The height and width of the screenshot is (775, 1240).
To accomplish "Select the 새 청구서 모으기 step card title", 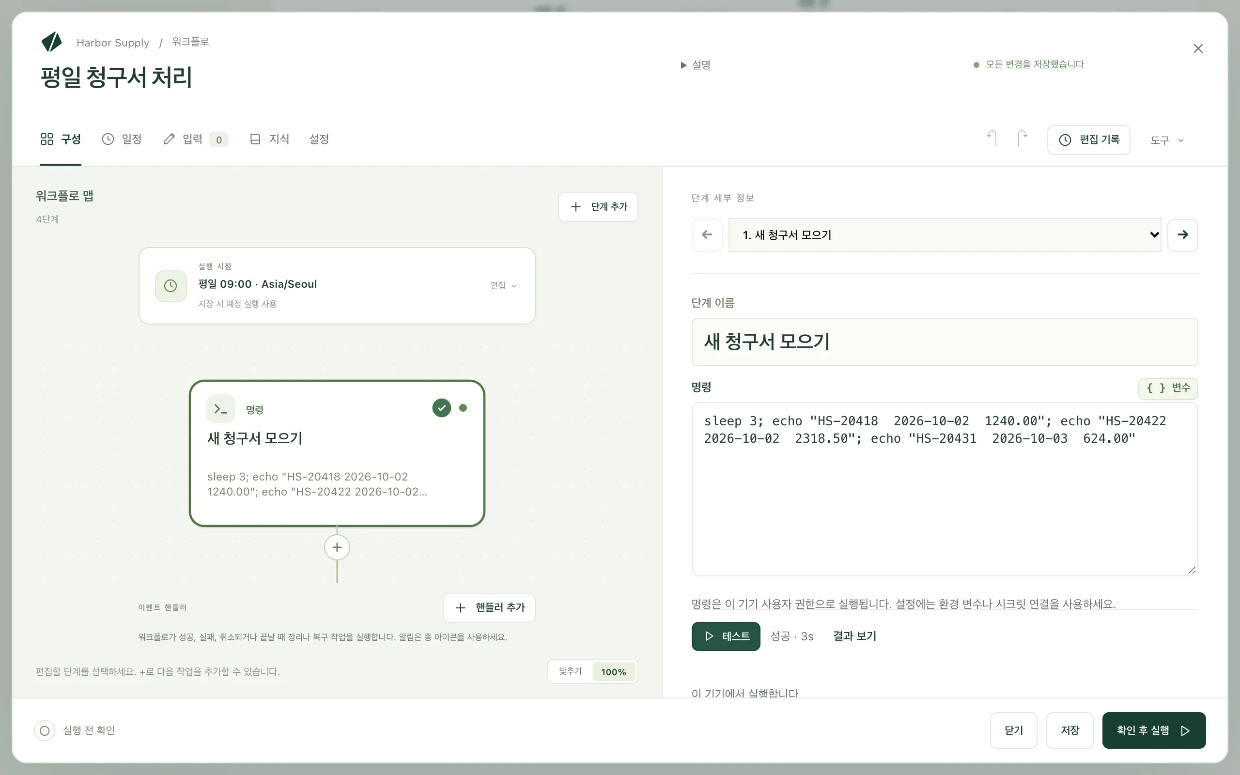I will tap(255, 438).
